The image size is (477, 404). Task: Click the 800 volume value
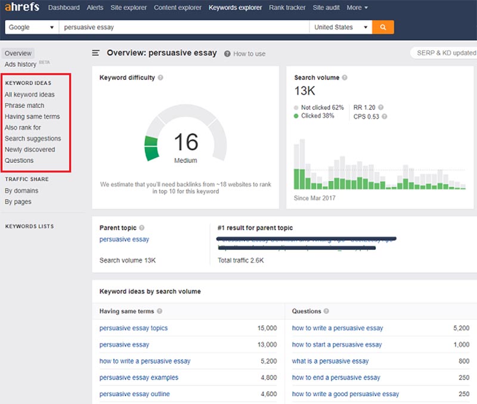coord(464,361)
